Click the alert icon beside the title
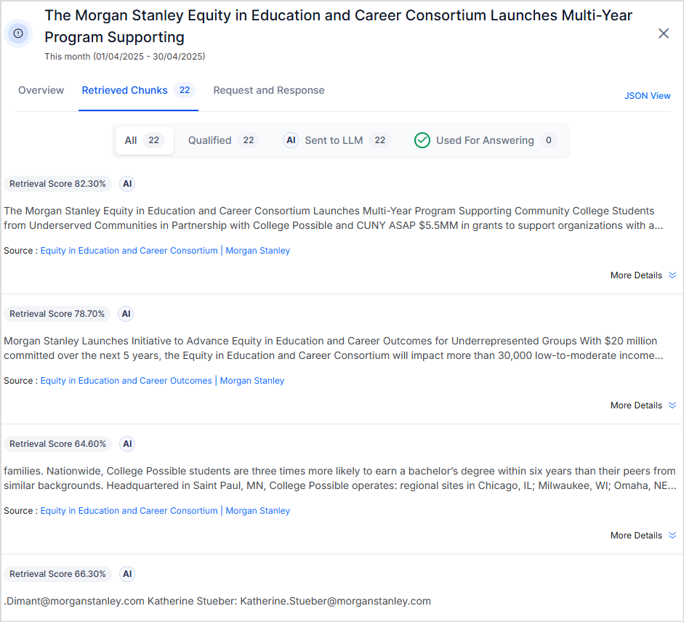The height and width of the screenshot is (622, 684). click(19, 33)
